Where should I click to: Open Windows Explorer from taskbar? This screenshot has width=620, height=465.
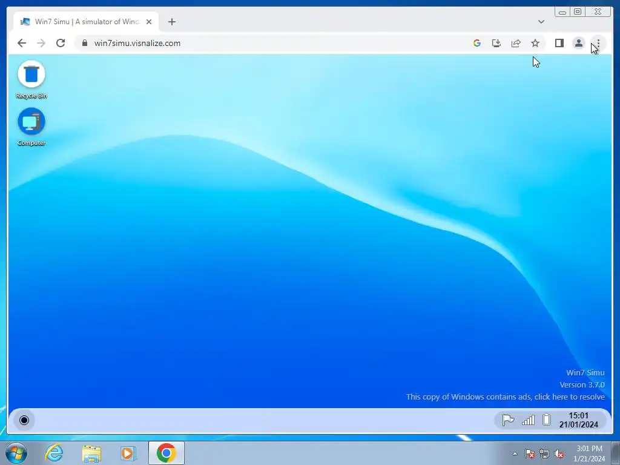click(91, 453)
